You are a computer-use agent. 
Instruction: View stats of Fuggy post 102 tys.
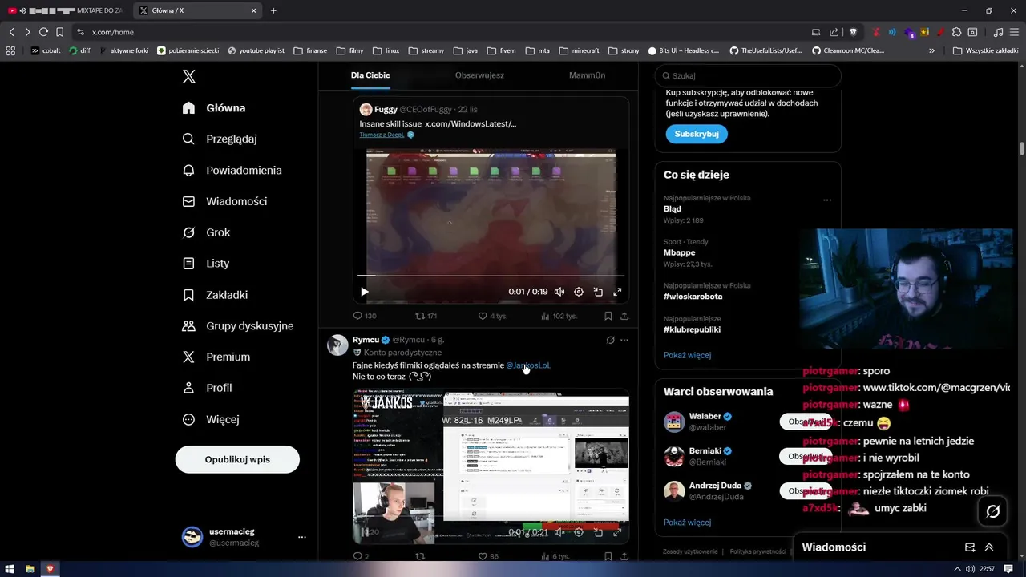(559, 316)
